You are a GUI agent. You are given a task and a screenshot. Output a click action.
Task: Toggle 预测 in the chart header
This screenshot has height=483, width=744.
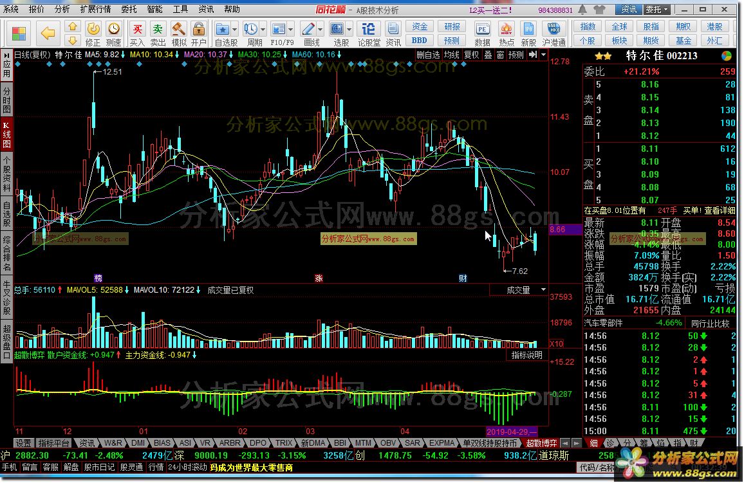pos(516,55)
